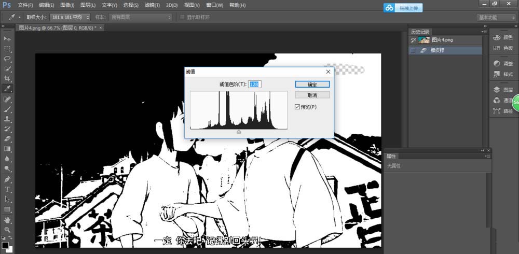This screenshot has width=519, height=254.
Task: Select the Brush tool
Action: pos(7,109)
